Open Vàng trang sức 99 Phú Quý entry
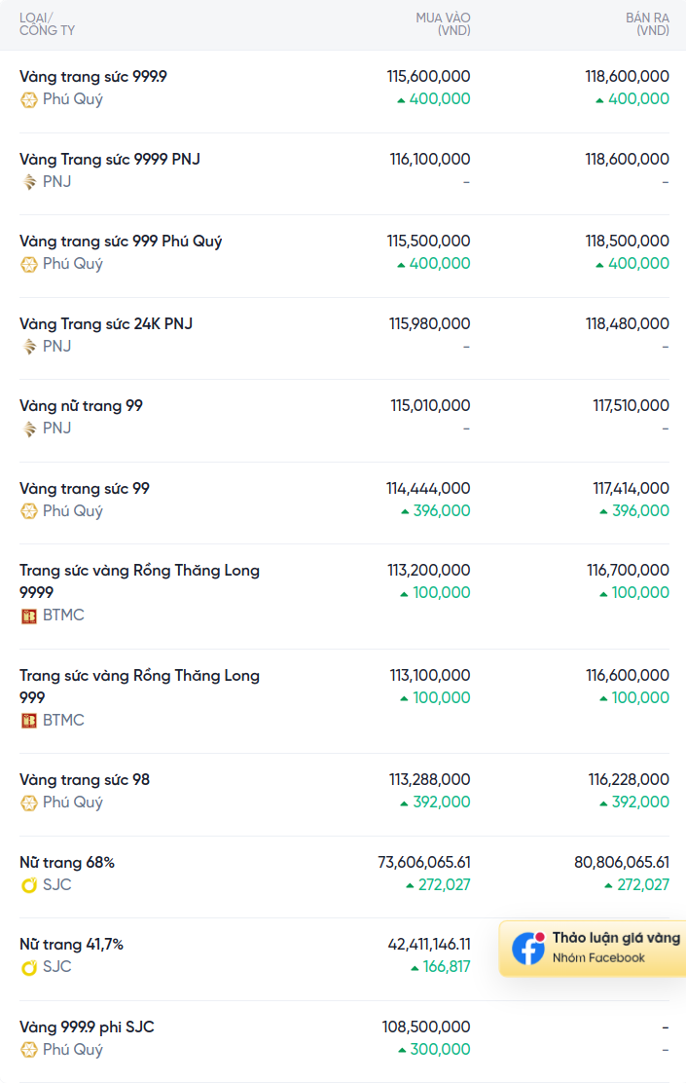Image resolution: width=686 pixels, height=1083 pixels. click(x=85, y=488)
